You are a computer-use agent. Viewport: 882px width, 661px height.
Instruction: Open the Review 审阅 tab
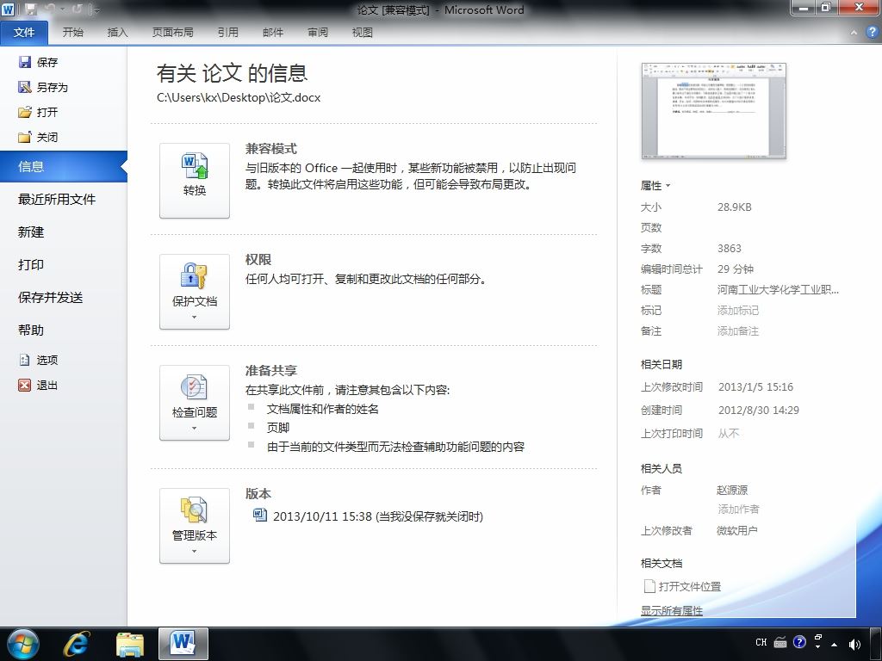[318, 32]
